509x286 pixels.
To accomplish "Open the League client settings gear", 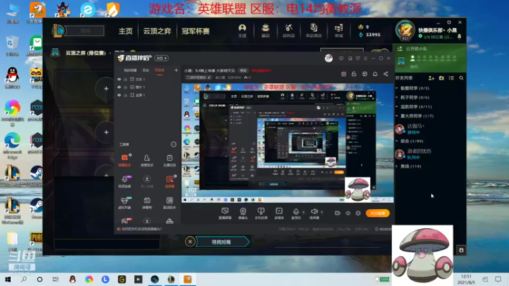I will [x=449, y=22].
